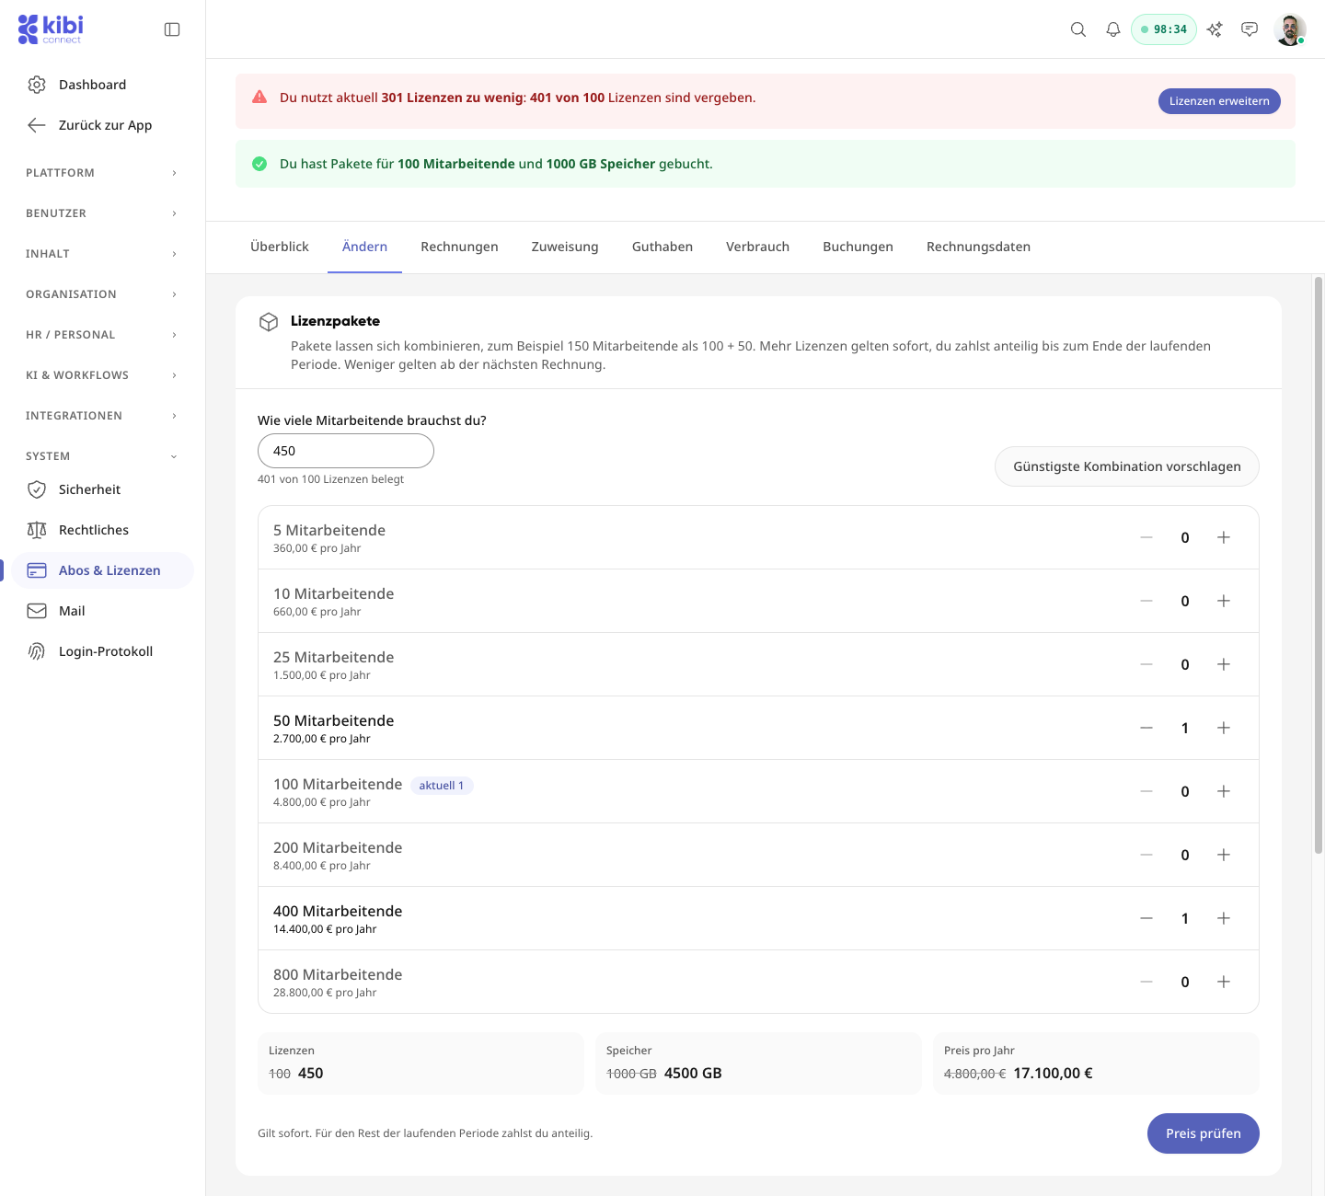Decrease the 50 Mitarbeitende package count
Viewport: 1325px width, 1196px height.
[1146, 728]
